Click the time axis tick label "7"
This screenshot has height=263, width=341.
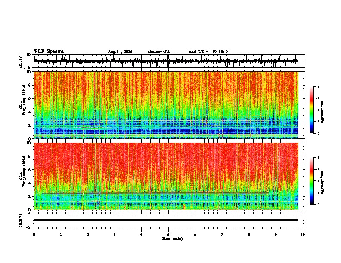[x=222, y=235]
